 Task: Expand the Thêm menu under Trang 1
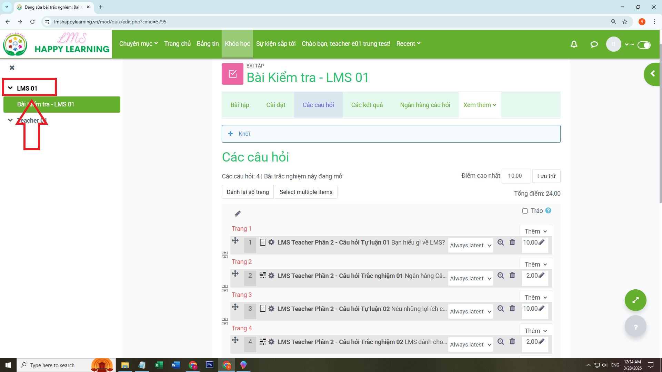pos(535,231)
